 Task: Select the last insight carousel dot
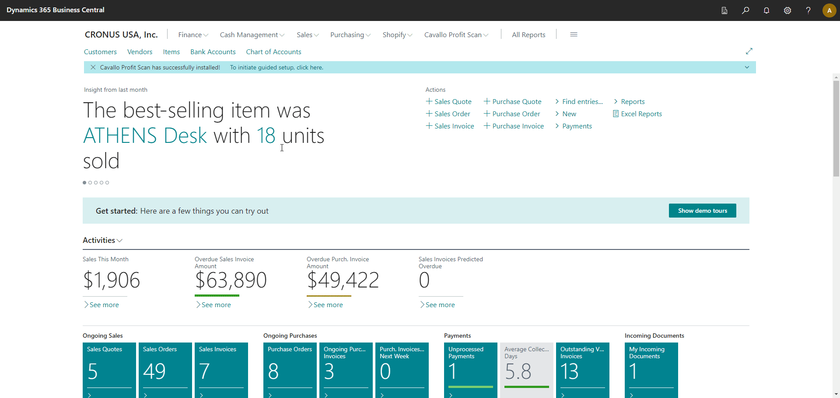click(x=107, y=183)
